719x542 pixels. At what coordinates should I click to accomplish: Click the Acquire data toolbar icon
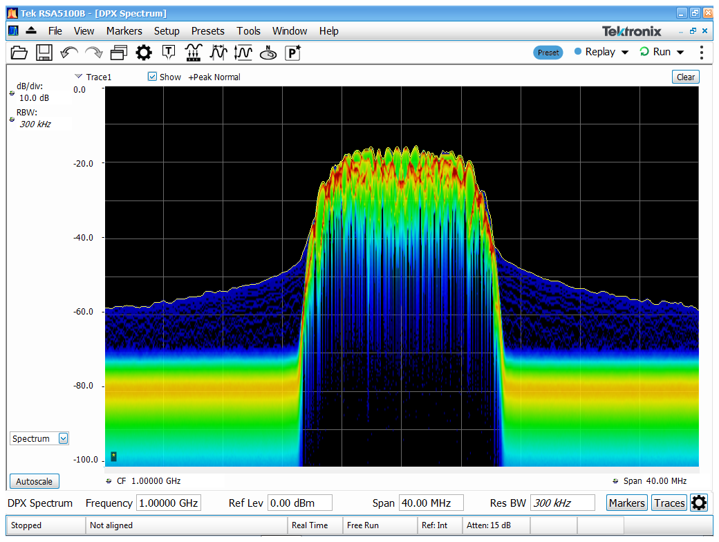pos(194,53)
